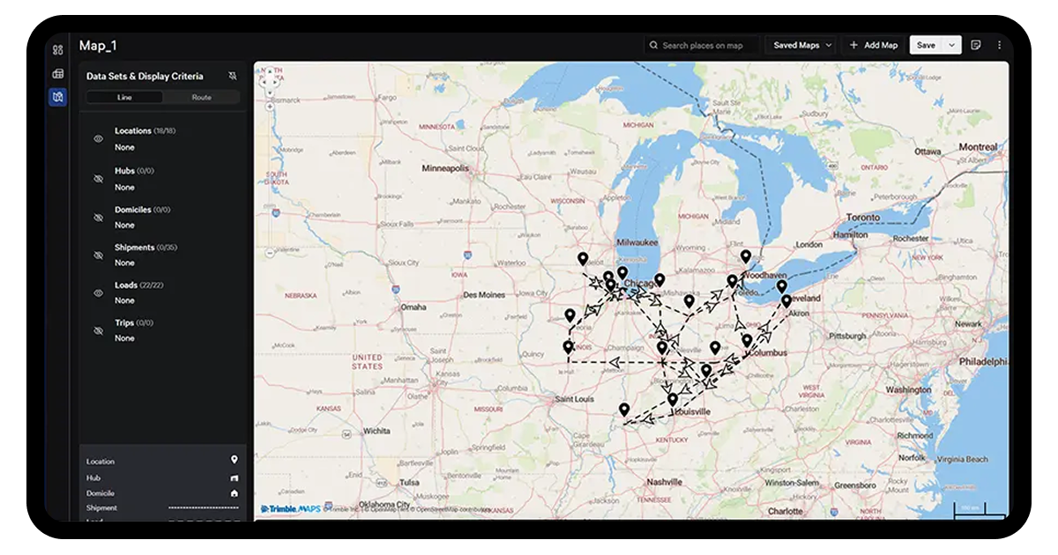This screenshot has width=1058, height=555.
Task: Click the Nashville label on the map
Action: [664, 482]
